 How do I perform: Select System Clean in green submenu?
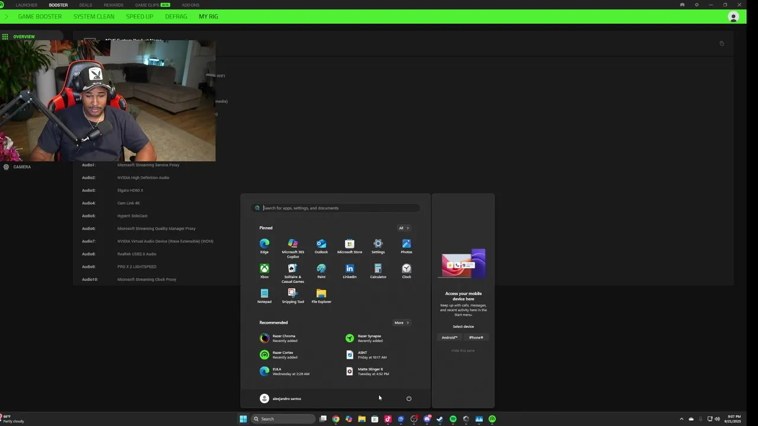tap(94, 17)
